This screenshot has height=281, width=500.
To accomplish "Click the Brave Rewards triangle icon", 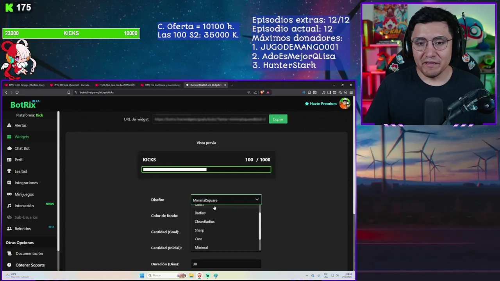I will tap(268, 92).
